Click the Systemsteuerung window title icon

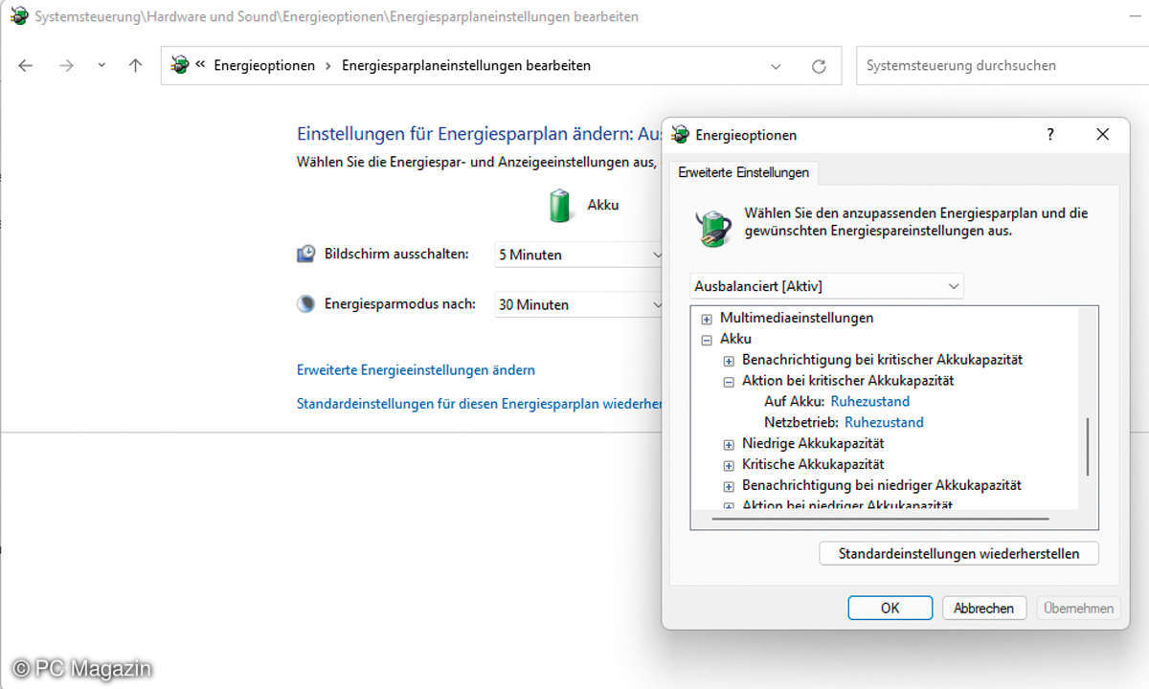point(18,16)
